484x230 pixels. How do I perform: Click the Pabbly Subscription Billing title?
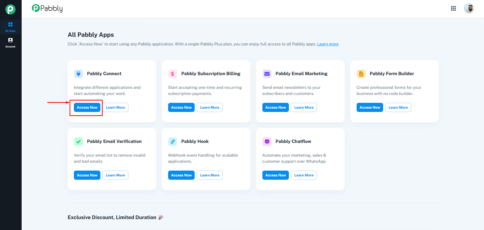(x=211, y=74)
